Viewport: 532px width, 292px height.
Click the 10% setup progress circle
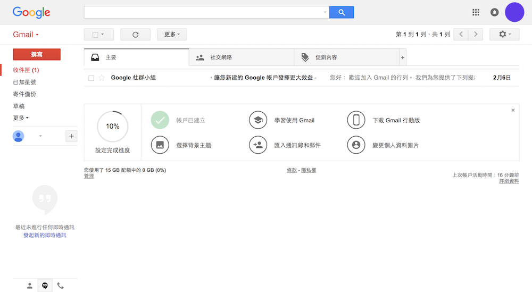(112, 127)
